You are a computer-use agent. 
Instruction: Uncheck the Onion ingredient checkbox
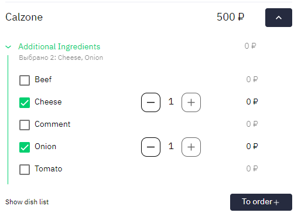point(25,147)
